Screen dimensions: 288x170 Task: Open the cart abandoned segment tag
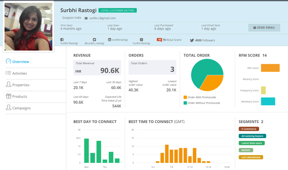pos(251,157)
